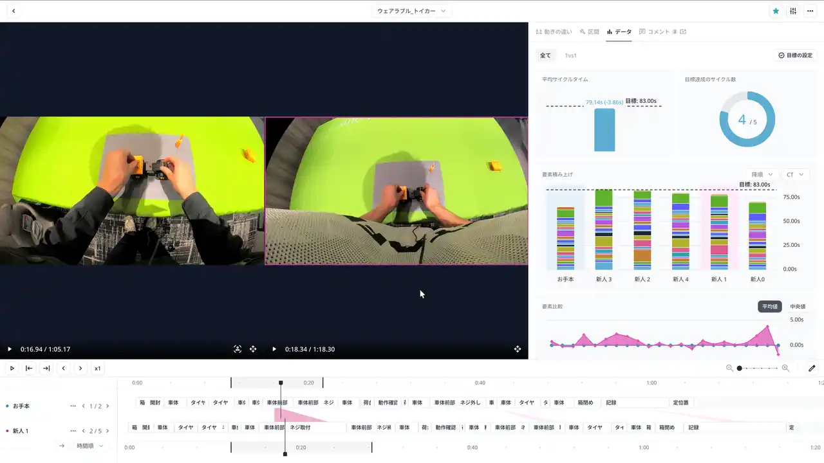Switch to the 1vs1 view

point(570,55)
